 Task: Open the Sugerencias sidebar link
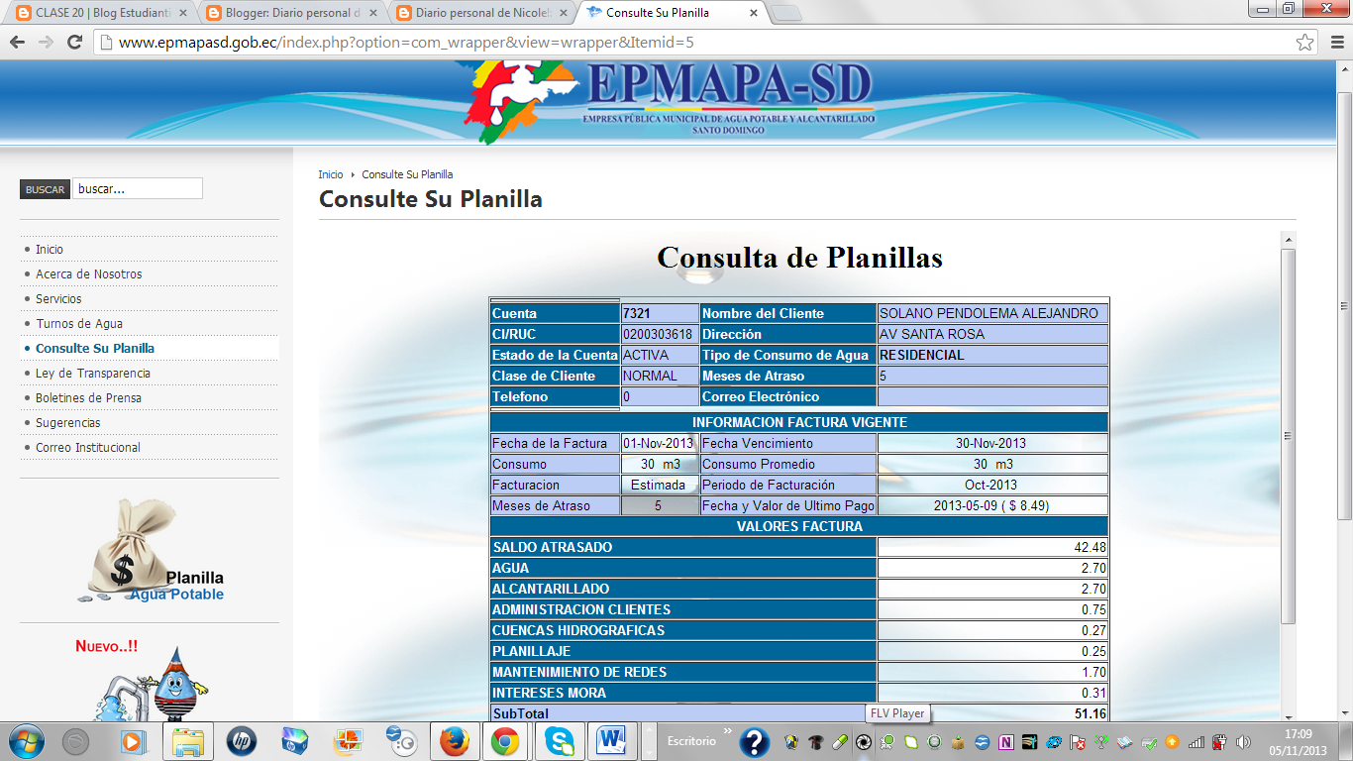coord(68,423)
